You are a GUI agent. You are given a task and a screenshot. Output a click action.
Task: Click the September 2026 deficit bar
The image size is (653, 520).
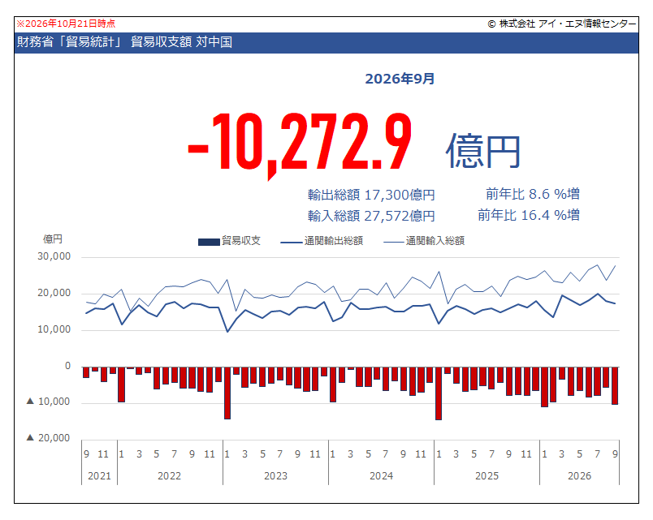615,385
